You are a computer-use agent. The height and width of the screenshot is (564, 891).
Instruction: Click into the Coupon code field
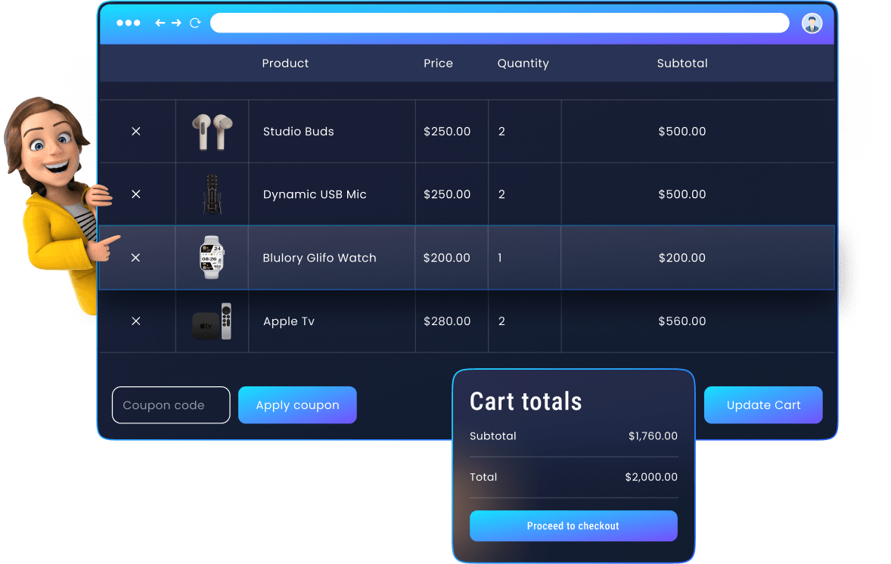pyautogui.click(x=171, y=405)
